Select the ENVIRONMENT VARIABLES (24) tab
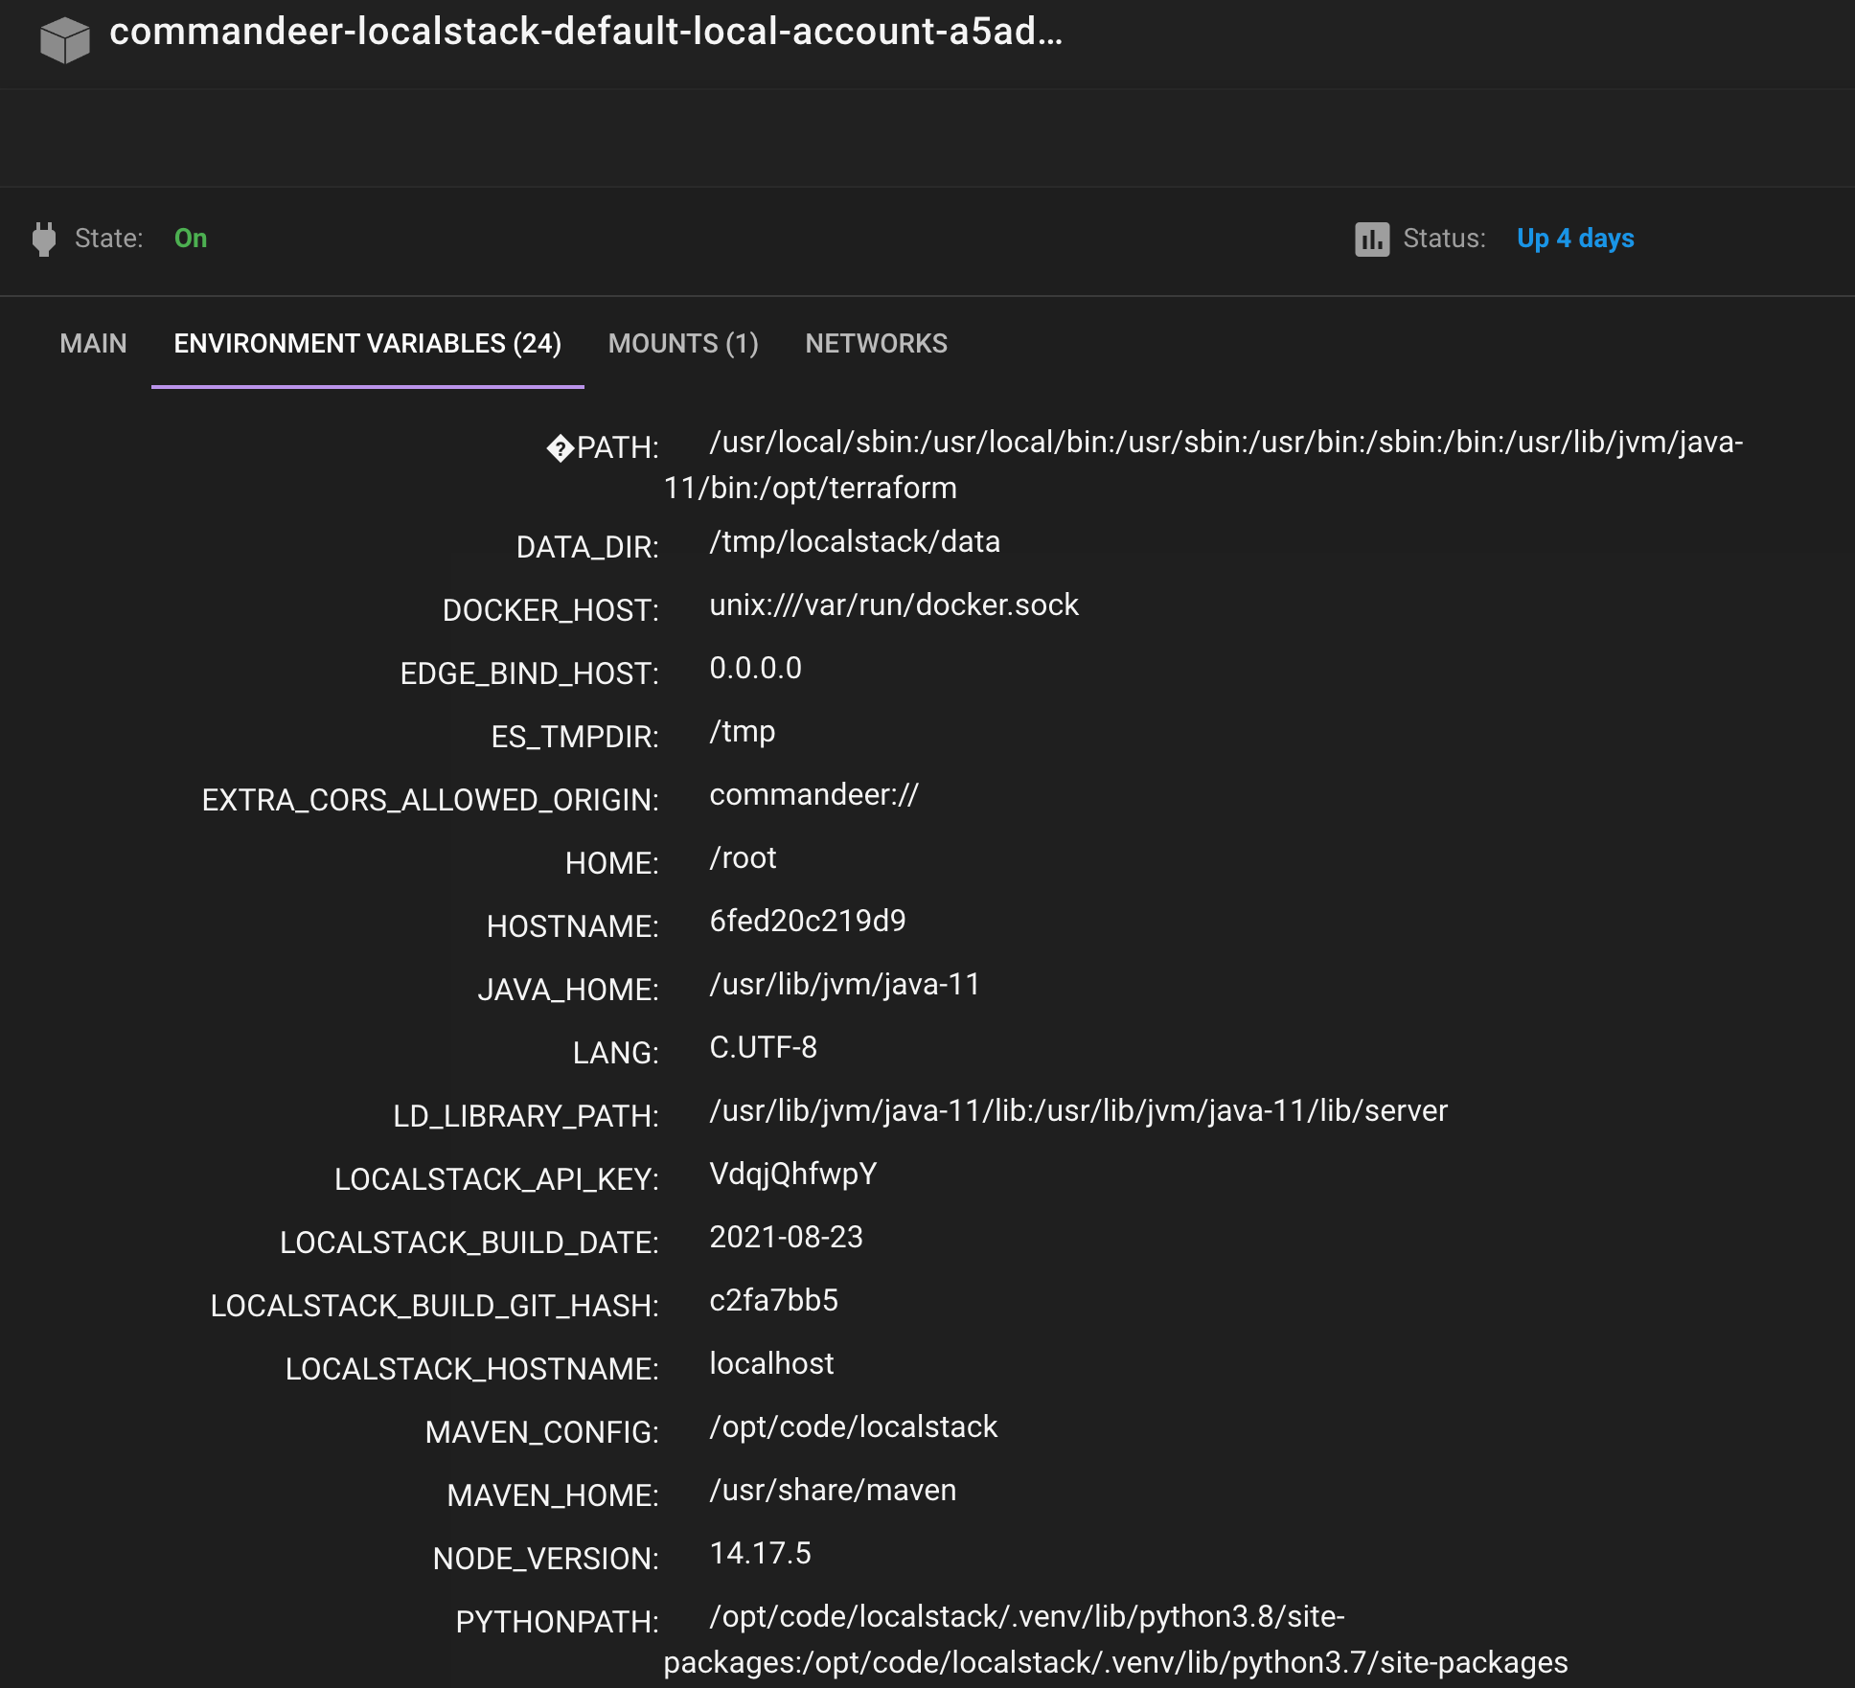 point(368,343)
